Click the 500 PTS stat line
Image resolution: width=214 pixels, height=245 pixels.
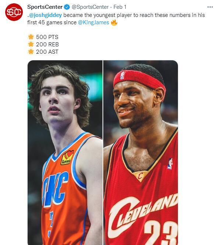point(47,37)
